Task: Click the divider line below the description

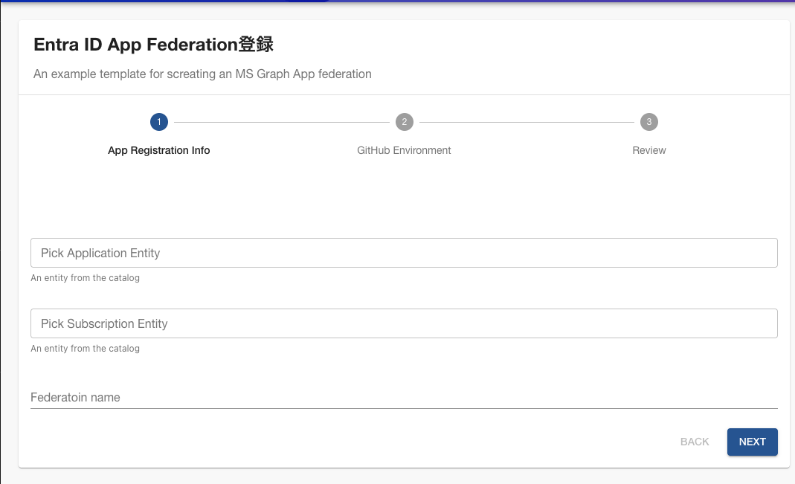Action: (404, 95)
